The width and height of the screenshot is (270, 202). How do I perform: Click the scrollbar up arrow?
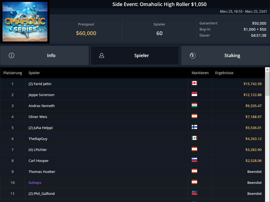pos(267,70)
